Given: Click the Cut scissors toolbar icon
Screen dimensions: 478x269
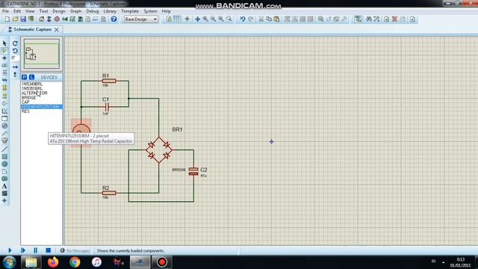Looking at the screenshot, I should point(261,19).
